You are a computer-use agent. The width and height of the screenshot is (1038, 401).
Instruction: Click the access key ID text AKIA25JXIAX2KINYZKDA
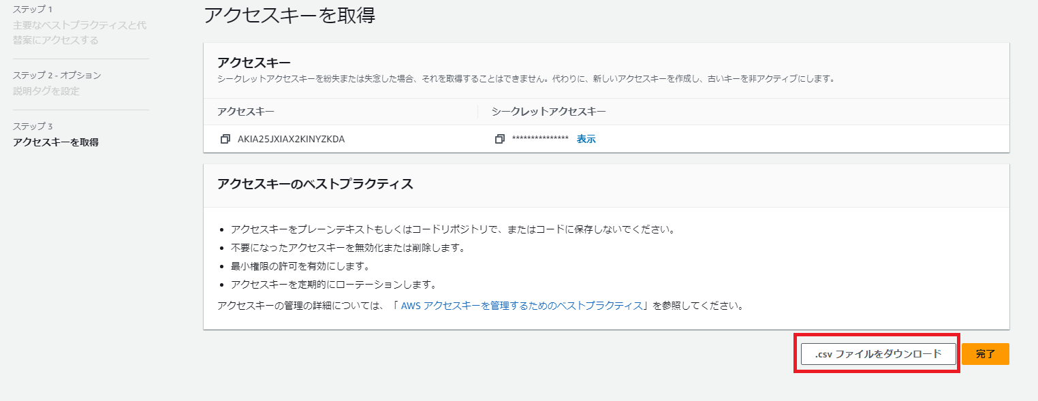(291, 139)
